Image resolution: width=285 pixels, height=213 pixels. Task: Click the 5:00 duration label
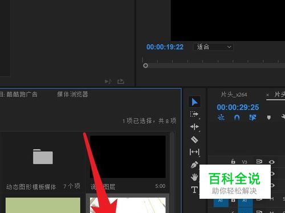coord(160,186)
